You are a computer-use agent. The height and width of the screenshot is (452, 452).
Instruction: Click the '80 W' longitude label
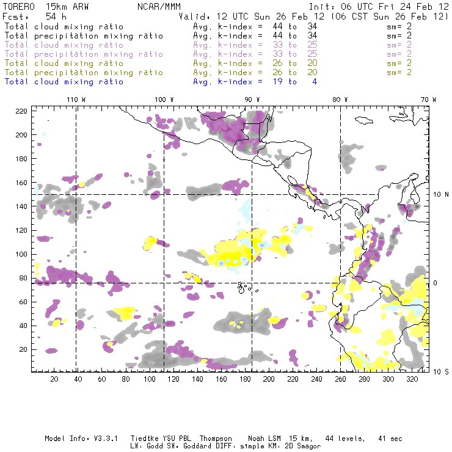(340, 100)
